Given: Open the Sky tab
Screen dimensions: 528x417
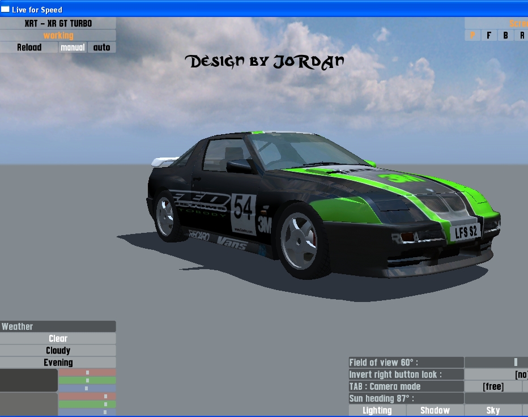Looking at the screenshot, I should (493, 410).
